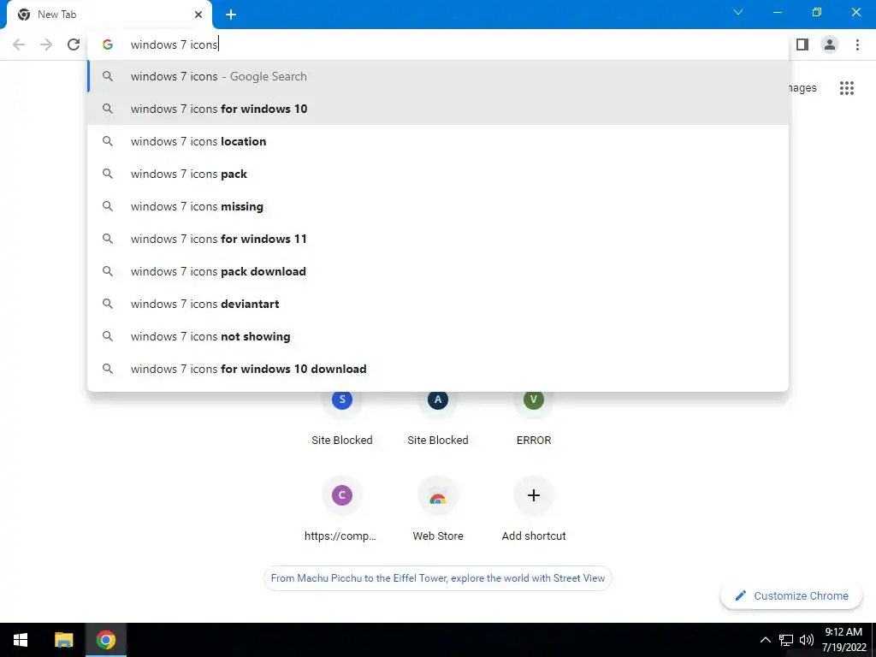Choose 'windows 7 icons - Google Search' suggestion
876x657 pixels.
pos(438,76)
